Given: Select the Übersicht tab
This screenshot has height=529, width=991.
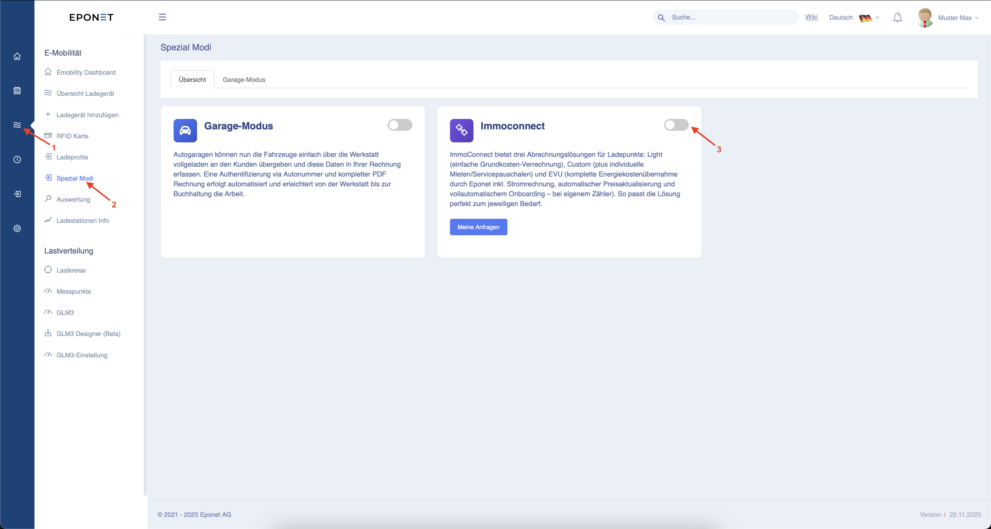Looking at the screenshot, I should coord(192,80).
